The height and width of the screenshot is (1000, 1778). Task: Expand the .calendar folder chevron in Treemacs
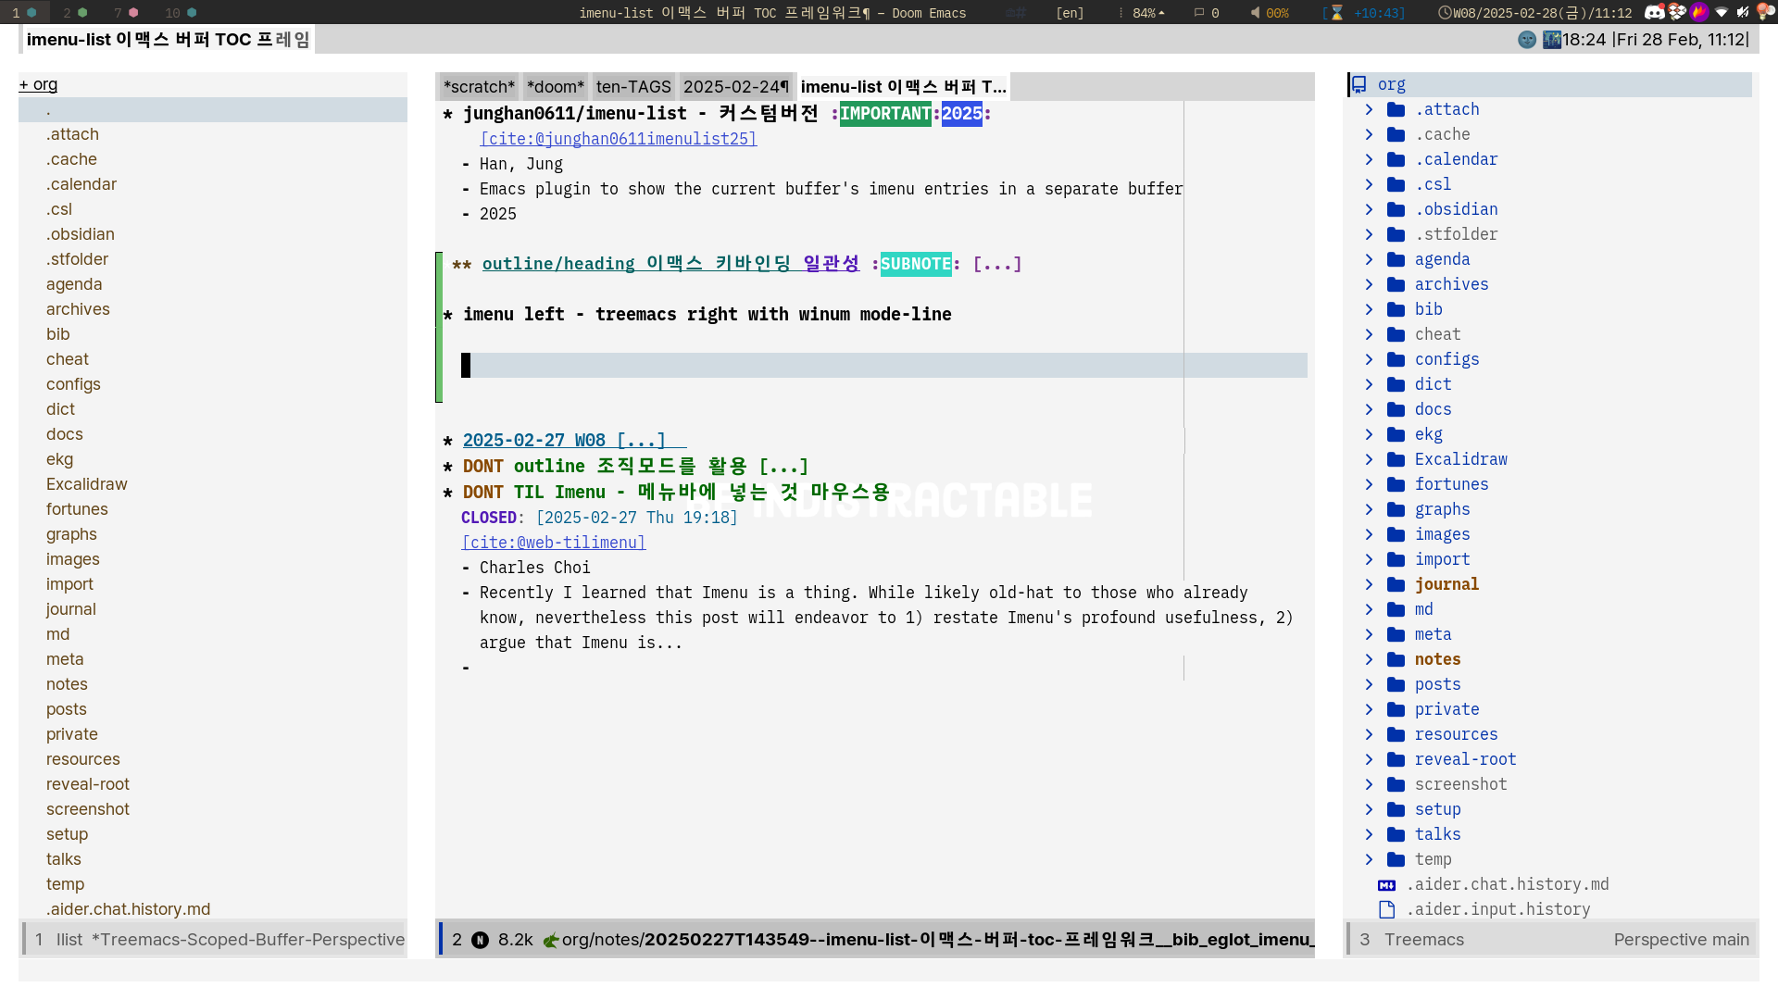tap(1369, 159)
